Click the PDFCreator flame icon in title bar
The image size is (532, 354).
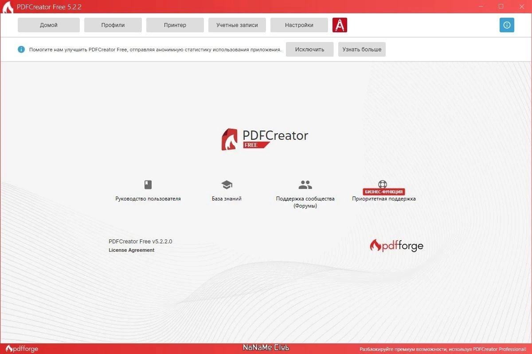[x=8, y=7]
